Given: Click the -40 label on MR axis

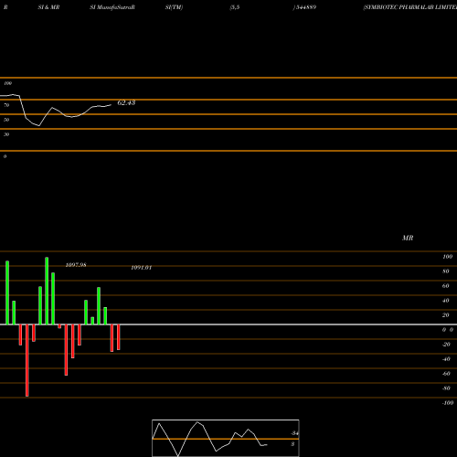Looking at the screenshot, I should click(x=446, y=359).
